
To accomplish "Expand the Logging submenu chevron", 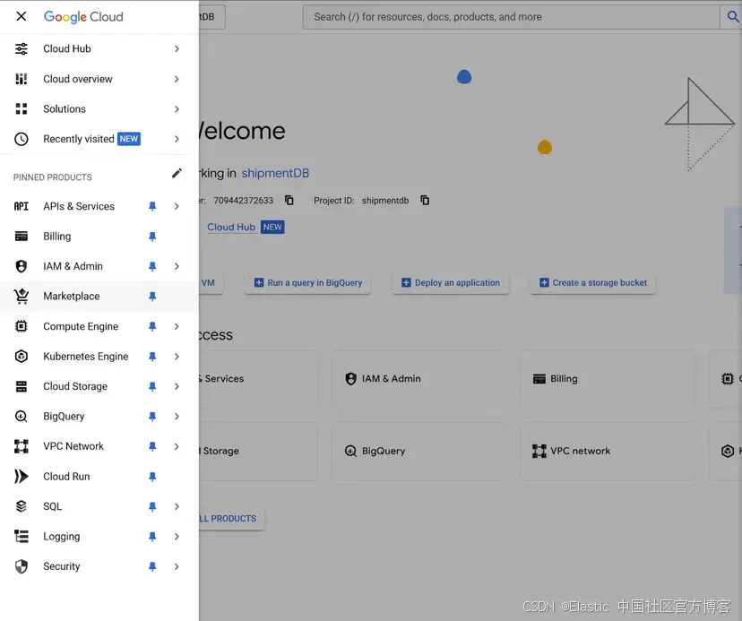I will (177, 536).
